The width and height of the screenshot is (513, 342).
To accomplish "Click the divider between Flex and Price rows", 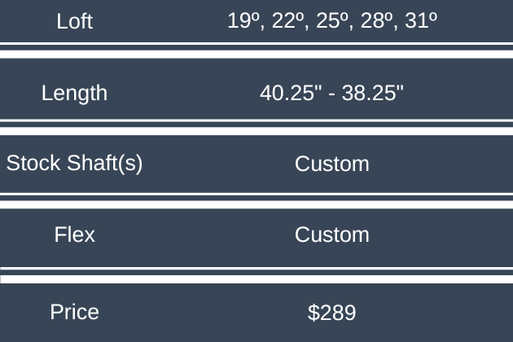I will [256, 274].
